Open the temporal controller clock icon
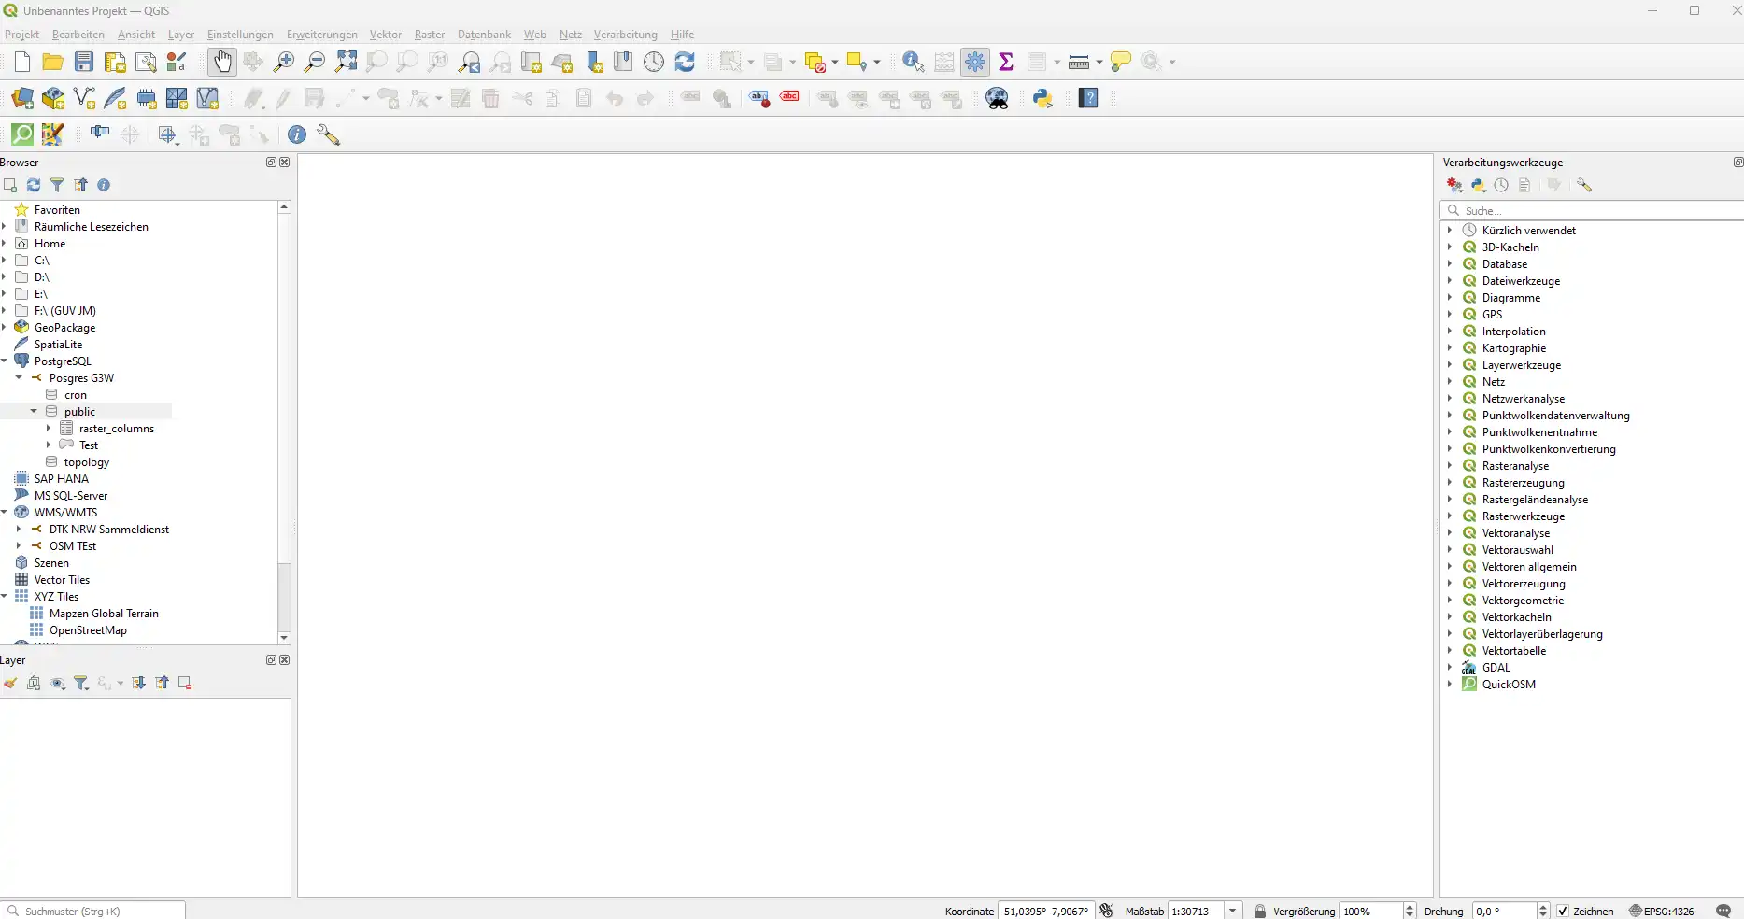 click(654, 62)
